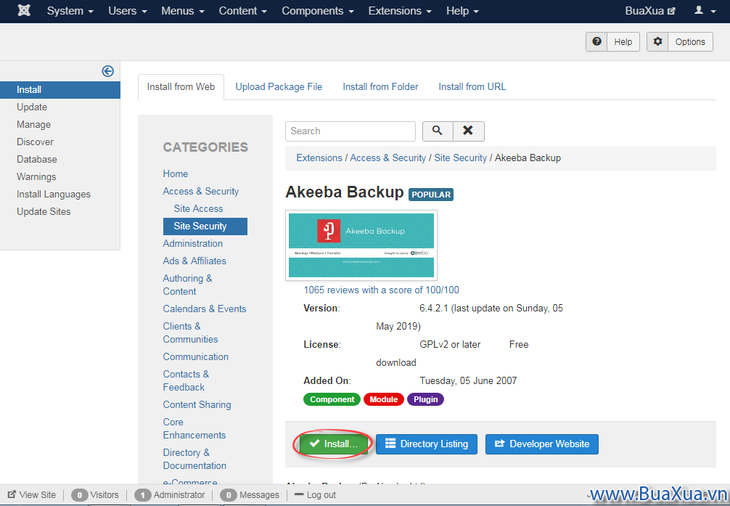The height and width of the screenshot is (506, 730).
Task: Select Site Security subcategory
Action: click(205, 227)
